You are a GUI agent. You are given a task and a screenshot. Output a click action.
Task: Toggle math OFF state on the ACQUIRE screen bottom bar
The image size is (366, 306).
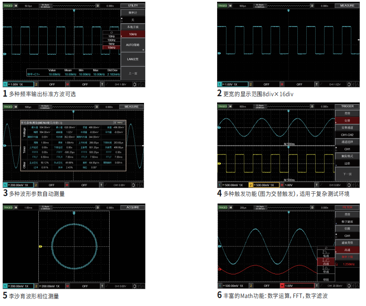(85, 286)
